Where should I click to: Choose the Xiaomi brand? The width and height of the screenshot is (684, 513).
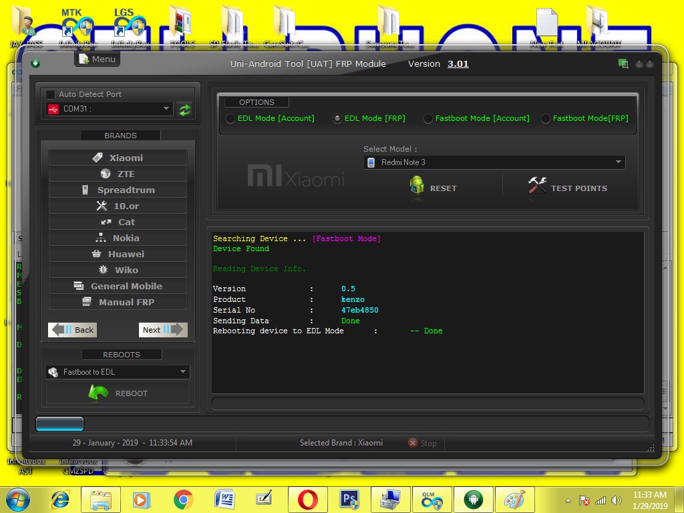tap(118, 158)
